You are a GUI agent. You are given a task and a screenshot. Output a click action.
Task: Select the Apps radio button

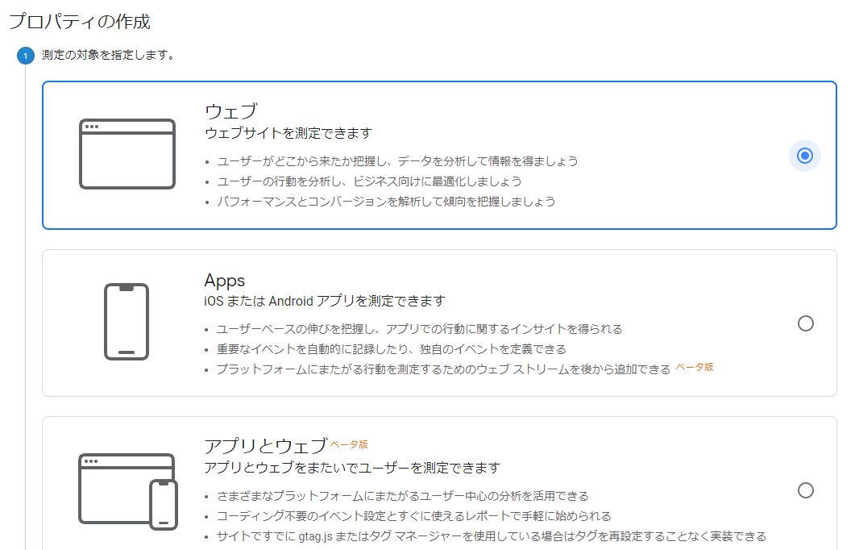(806, 323)
